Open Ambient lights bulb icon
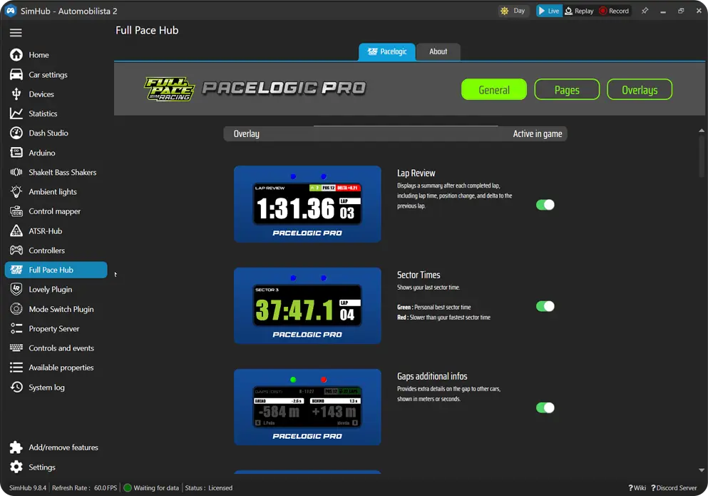This screenshot has width=708, height=496. point(16,192)
